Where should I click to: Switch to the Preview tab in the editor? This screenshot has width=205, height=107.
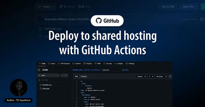pyautogui.click(x=84, y=76)
